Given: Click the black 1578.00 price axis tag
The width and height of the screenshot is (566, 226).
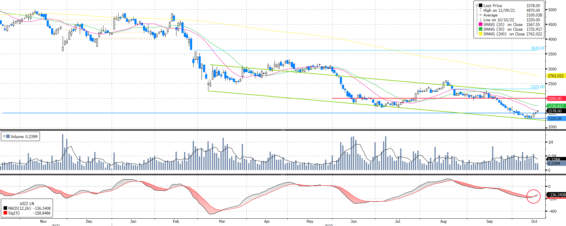Looking at the screenshot, I should pos(556,111).
